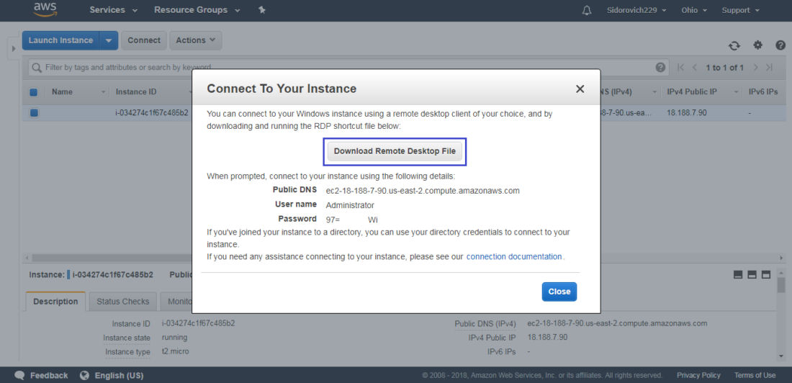The height and width of the screenshot is (383, 792).
Task: Toggle the select-all checkbox in table header
Action: (x=34, y=92)
